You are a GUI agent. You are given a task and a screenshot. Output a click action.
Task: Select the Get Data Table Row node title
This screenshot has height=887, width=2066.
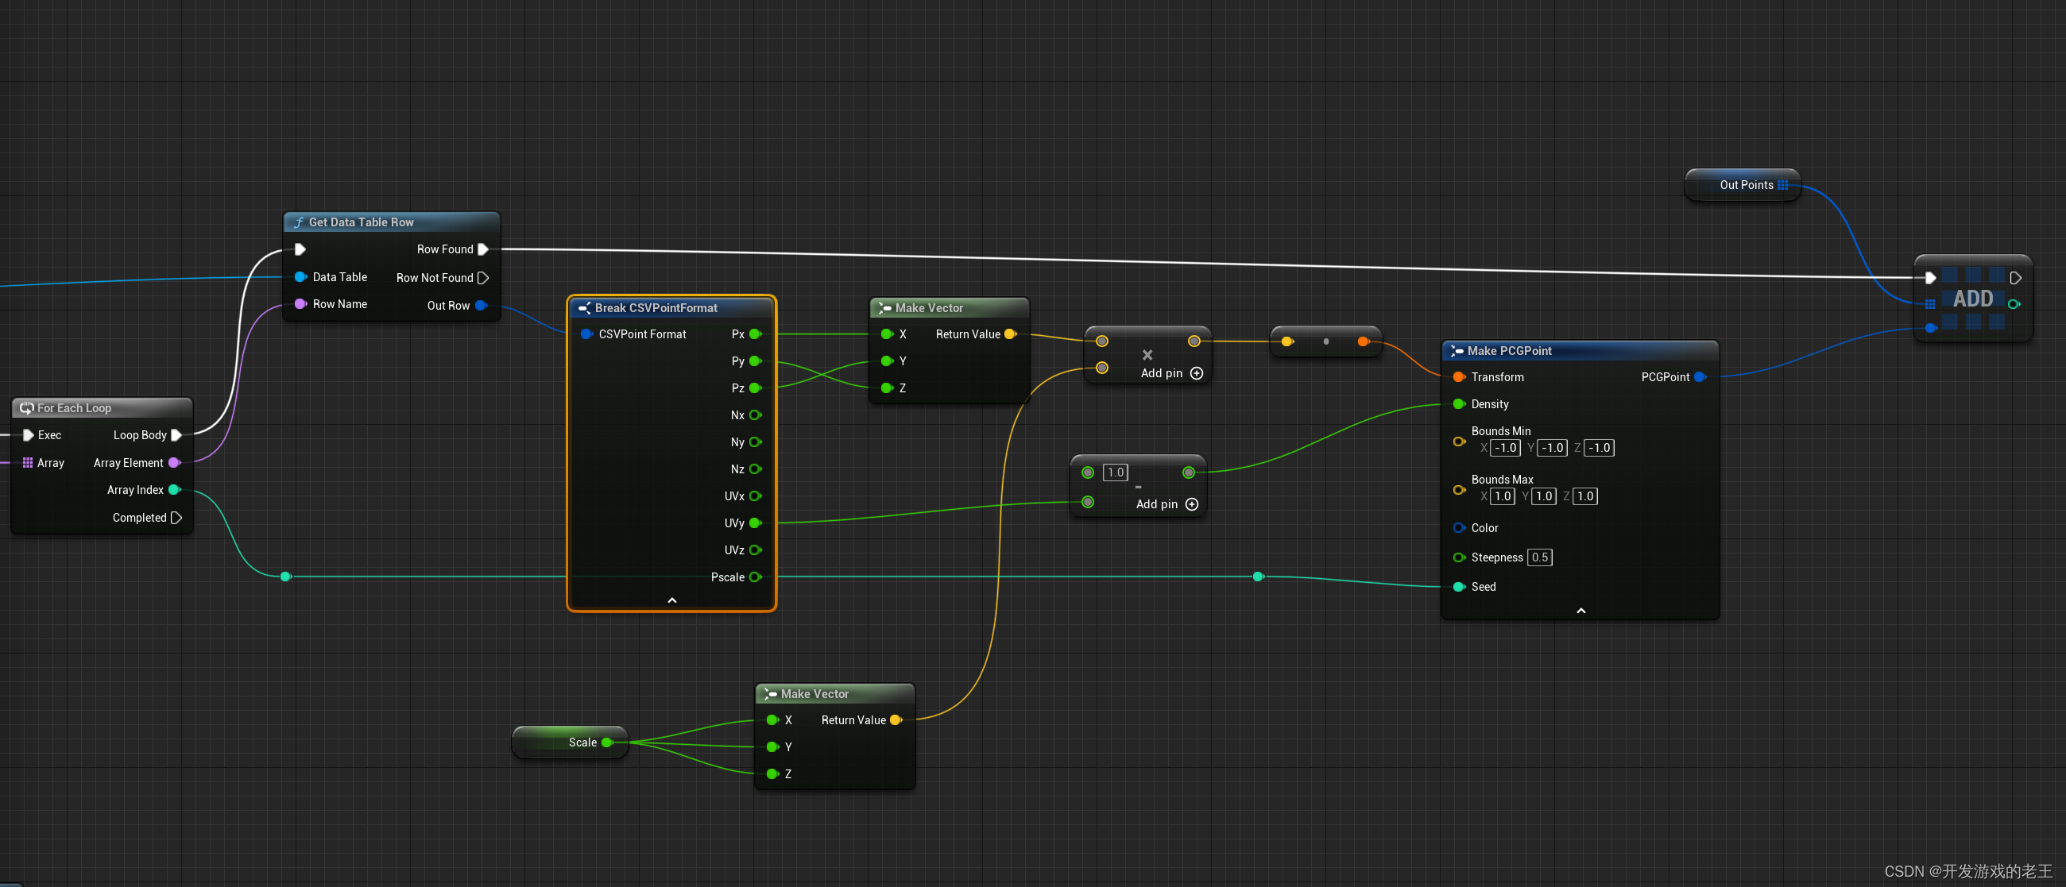point(361,222)
